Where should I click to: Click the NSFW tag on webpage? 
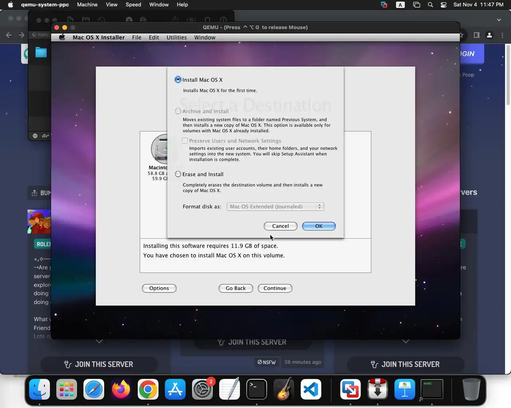(x=266, y=362)
